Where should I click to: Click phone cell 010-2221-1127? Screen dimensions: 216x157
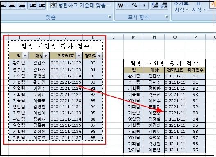click(x=66, y=94)
